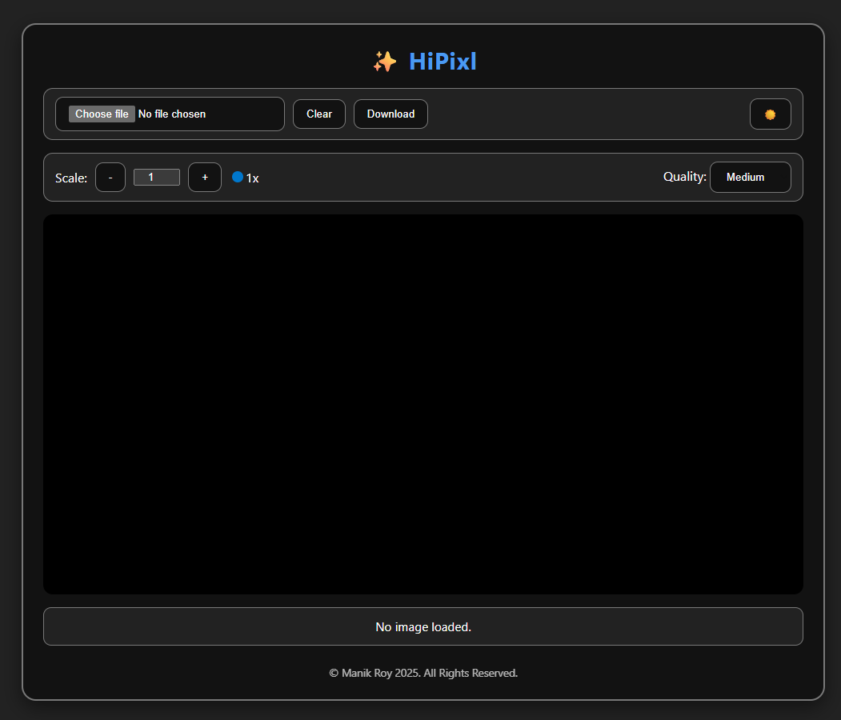
Task: Clear the current image
Action: pos(318,114)
